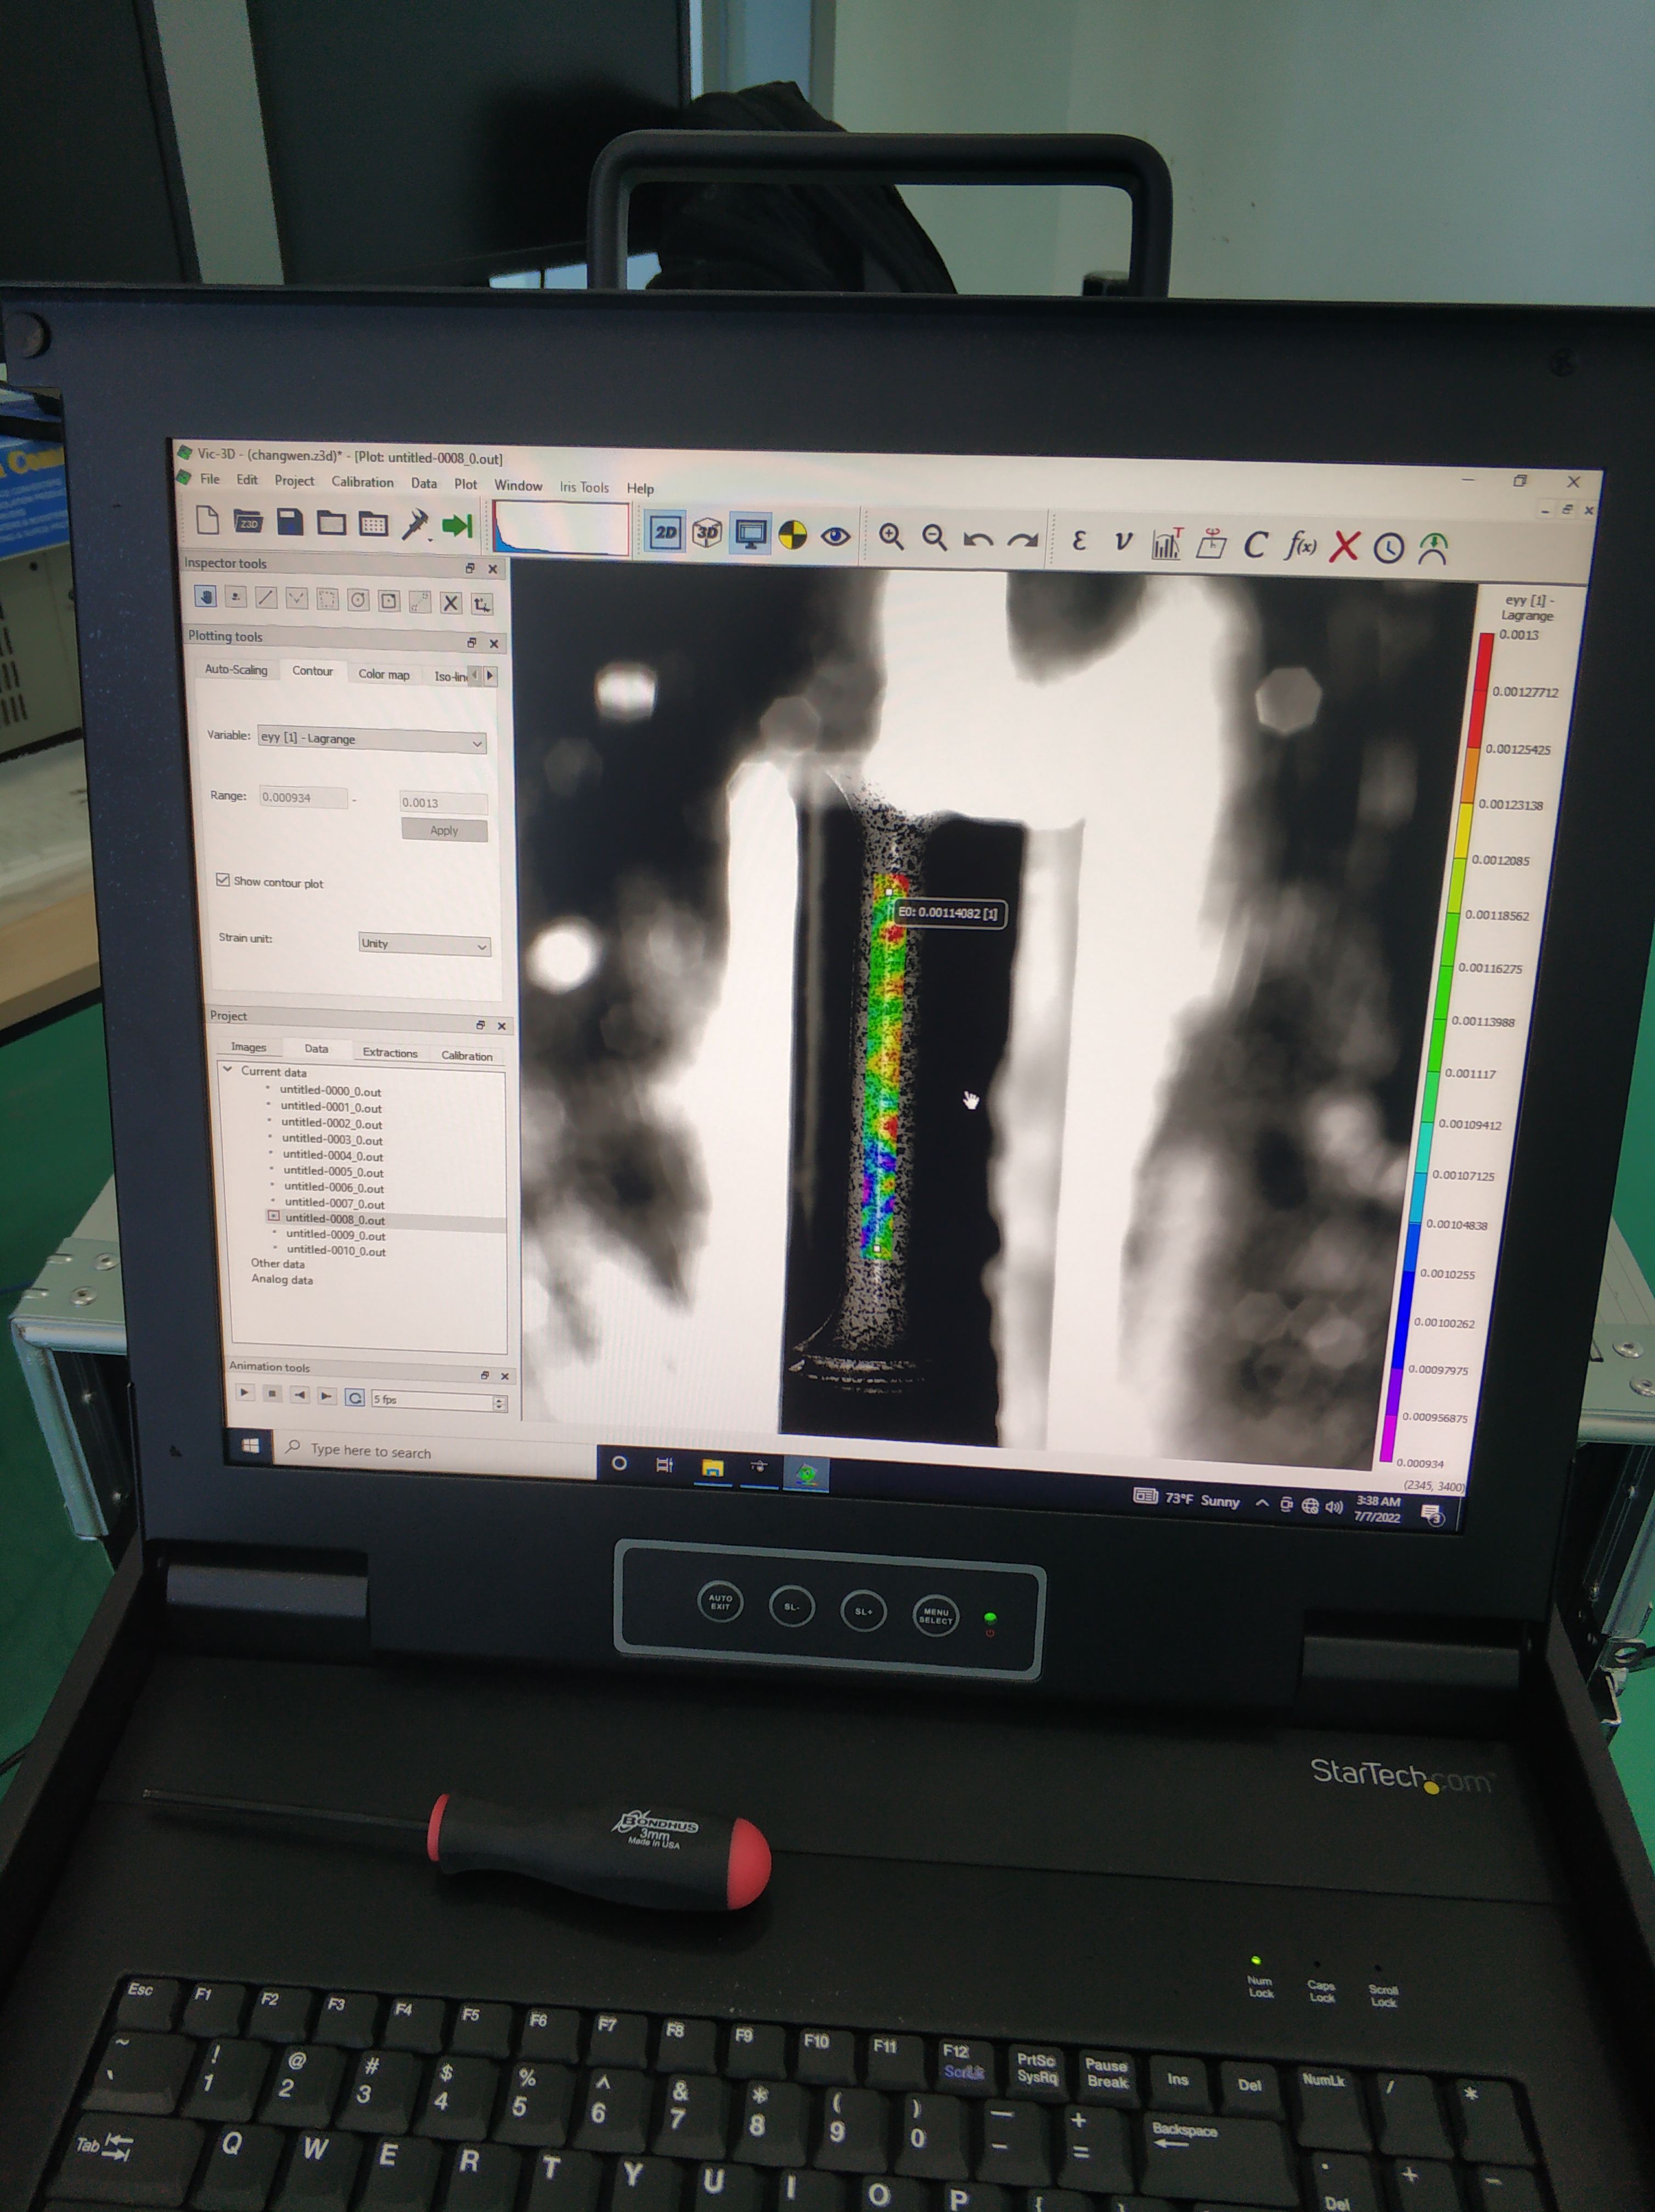Open Z3D project file icon

248,522
